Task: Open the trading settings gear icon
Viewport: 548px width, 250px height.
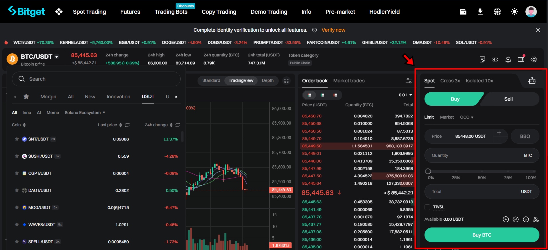Action: 534,60
